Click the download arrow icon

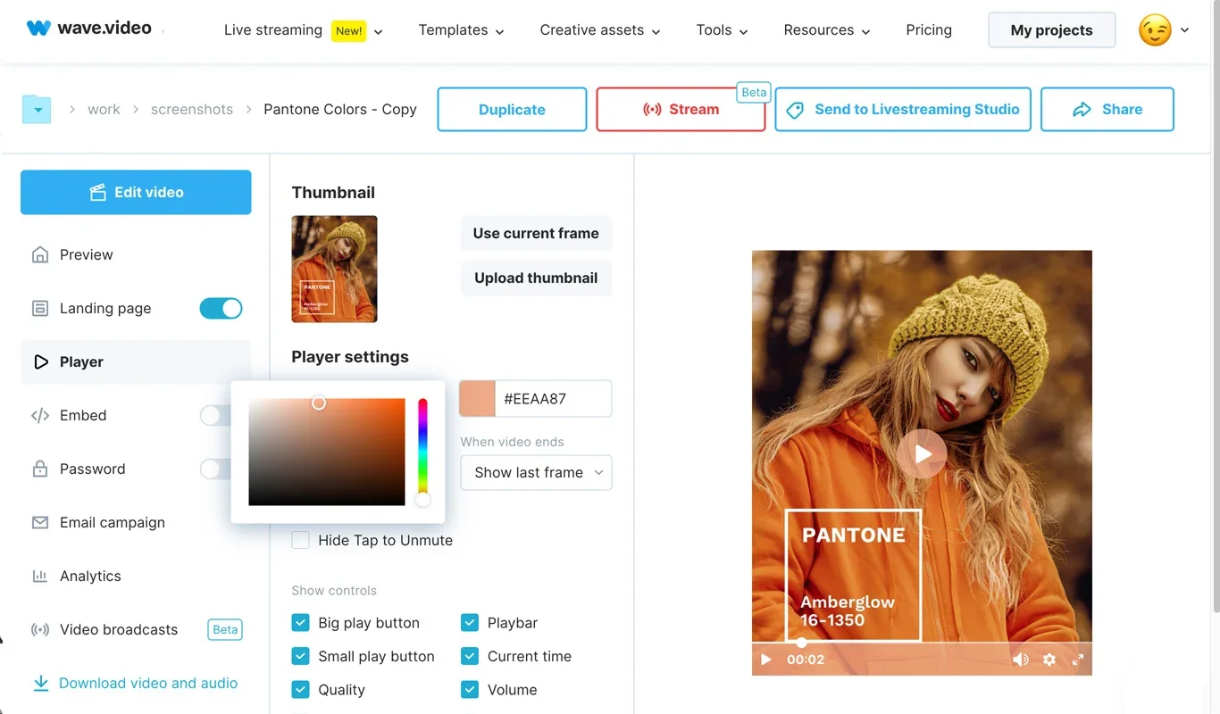pos(40,683)
